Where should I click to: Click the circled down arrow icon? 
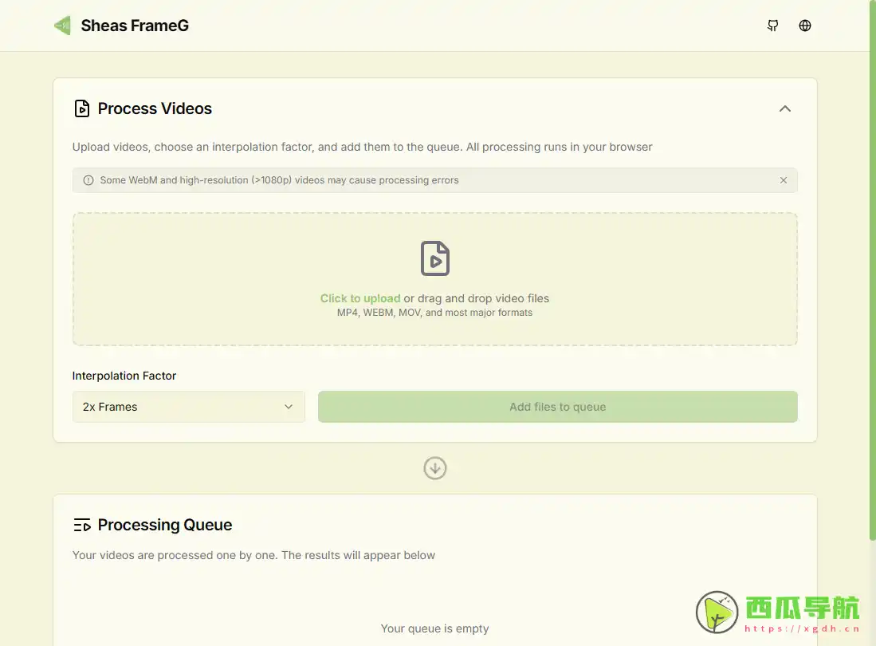[434, 468]
